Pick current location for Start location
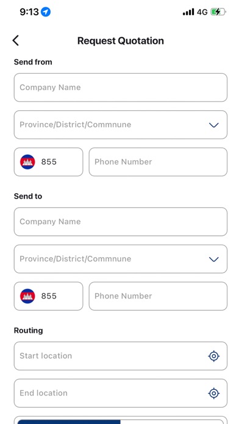Viewport: 239px width, 424px height. tap(214, 356)
